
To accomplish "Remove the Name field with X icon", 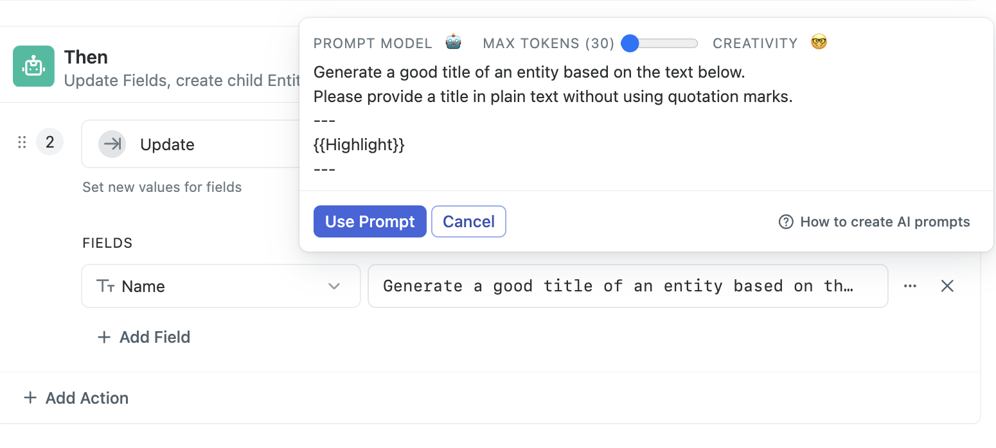I will click(947, 286).
